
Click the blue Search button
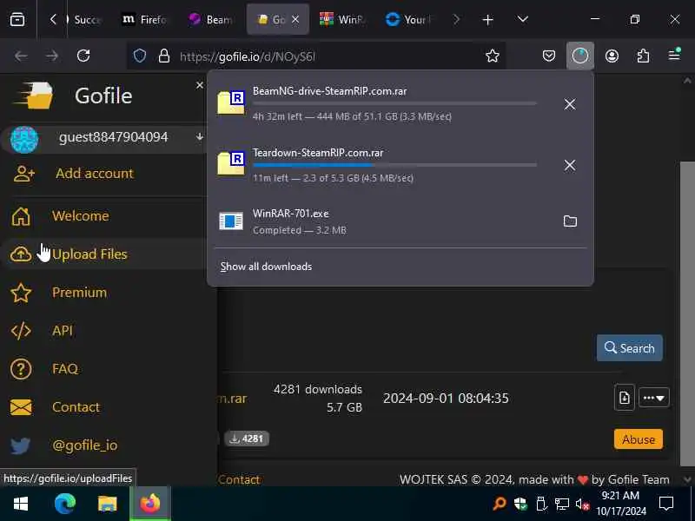[629, 348]
